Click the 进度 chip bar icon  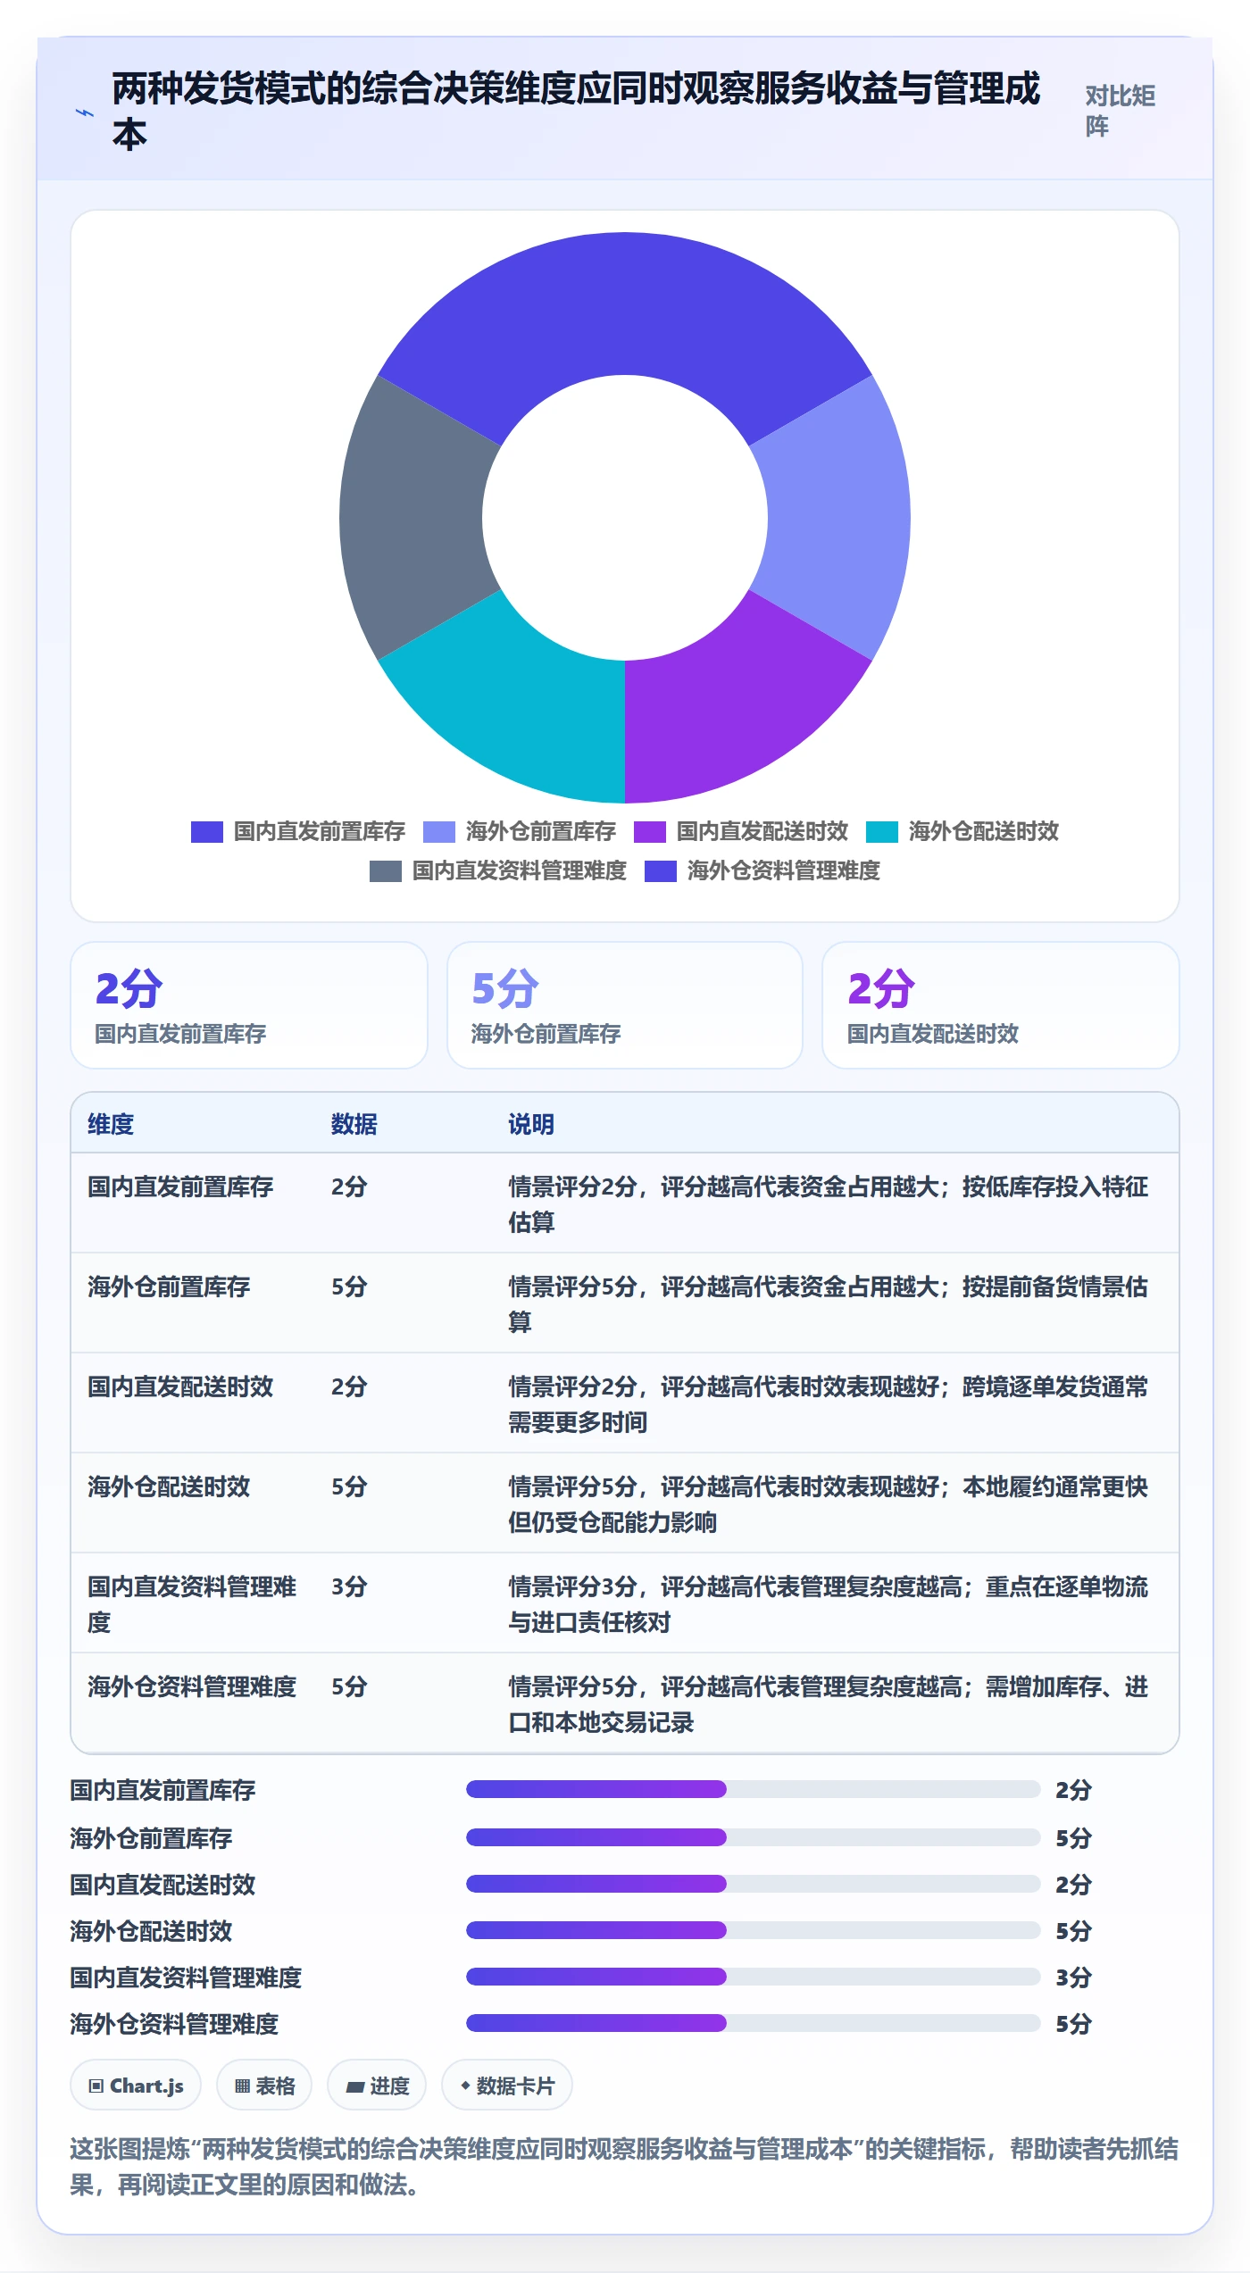coord(355,2087)
